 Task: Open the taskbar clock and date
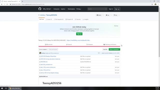point(157,88)
